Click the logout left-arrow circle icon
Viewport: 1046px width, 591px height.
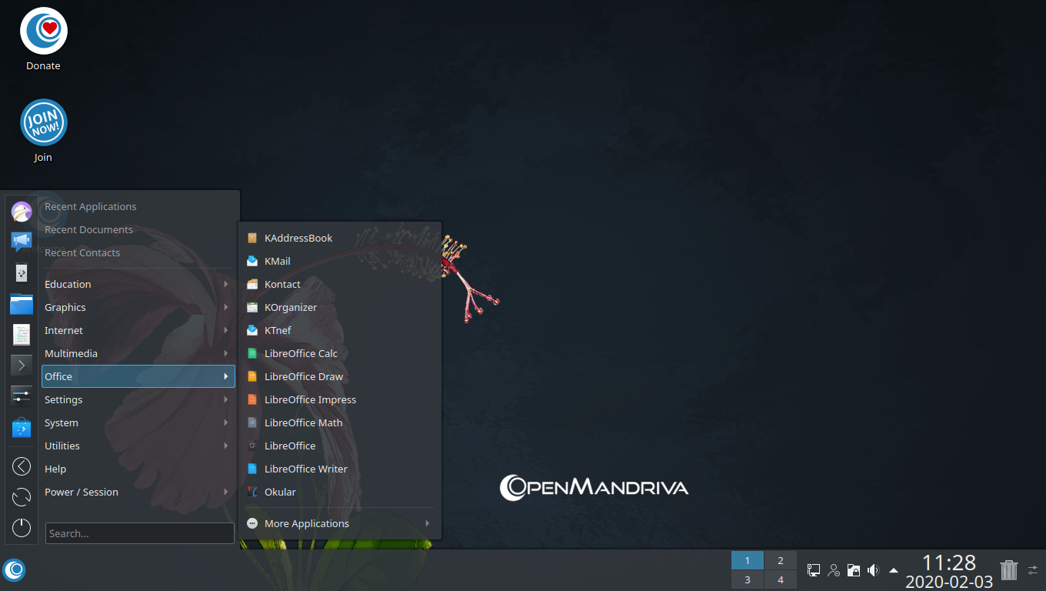22,466
